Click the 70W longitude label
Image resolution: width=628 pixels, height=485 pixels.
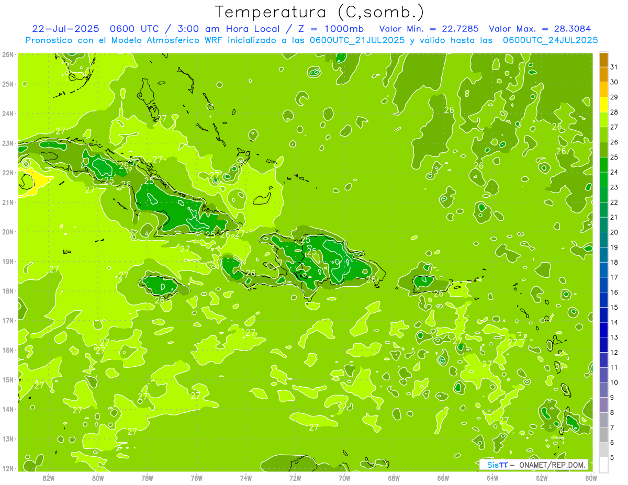[x=344, y=478]
